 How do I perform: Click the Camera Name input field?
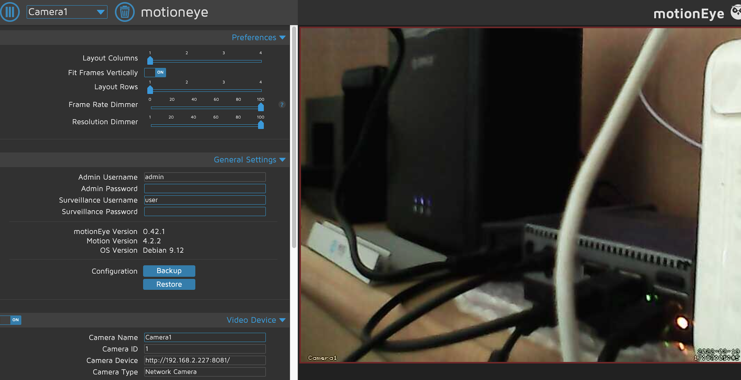205,337
